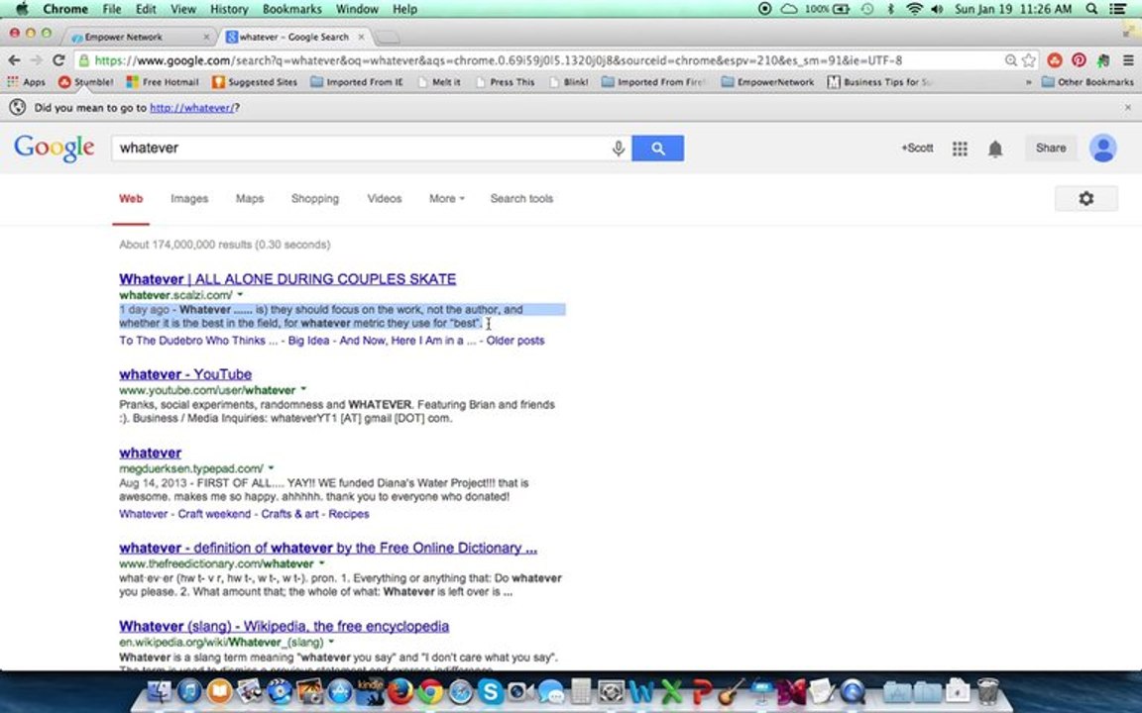1142x713 pixels.
Task: Open Messages from the dock
Action: pos(551,691)
